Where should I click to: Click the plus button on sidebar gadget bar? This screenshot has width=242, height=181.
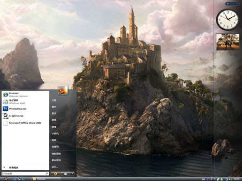[x=228, y=4]
